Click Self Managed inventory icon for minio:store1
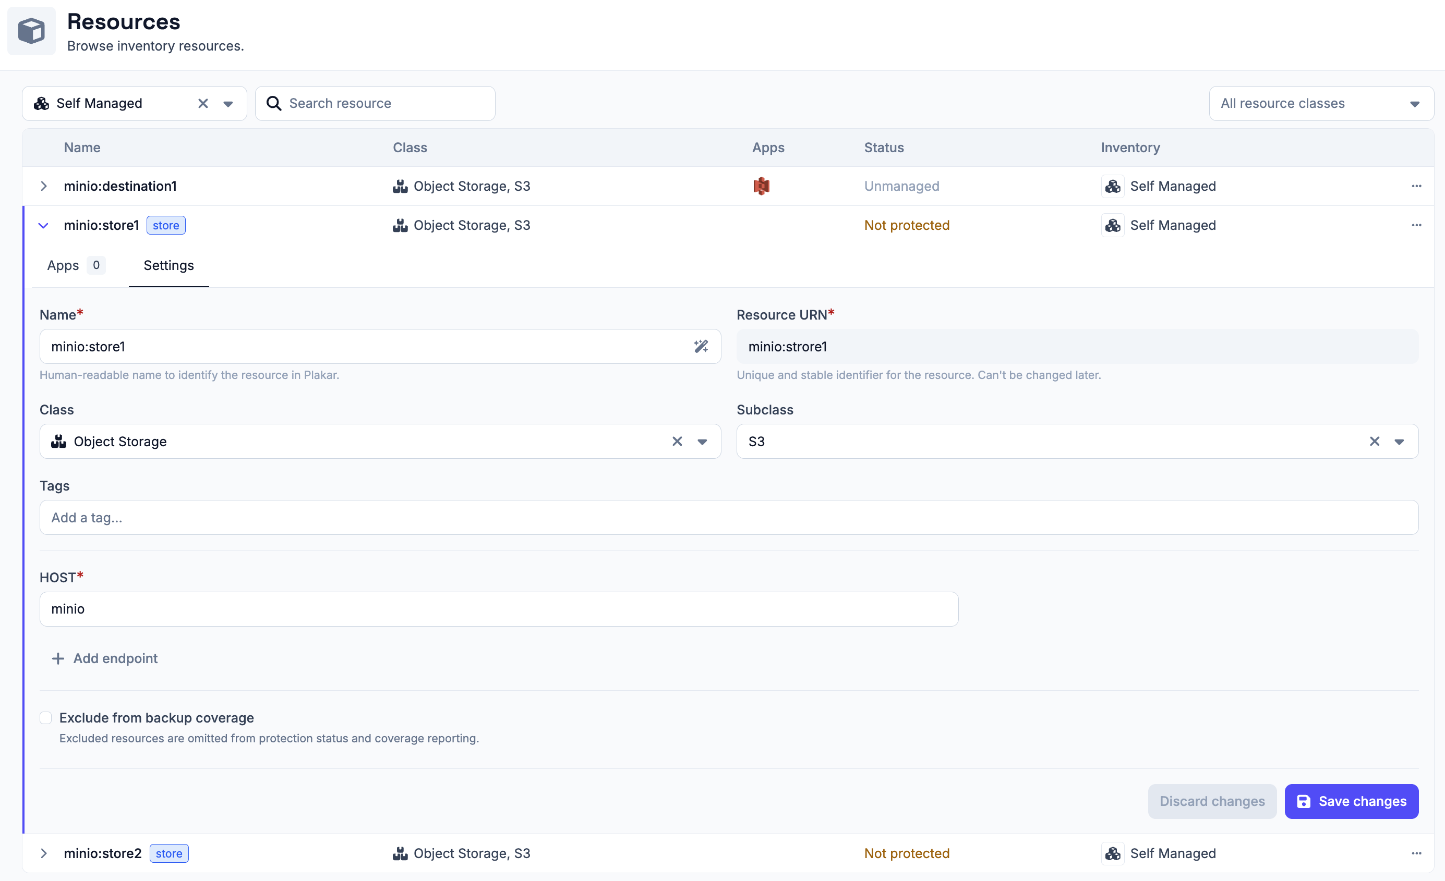1445x881 pixels. pyautogui.click(x=1113, y=225)
